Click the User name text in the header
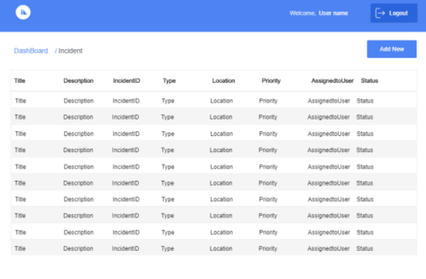426x279 pixels. click(333, 13)
